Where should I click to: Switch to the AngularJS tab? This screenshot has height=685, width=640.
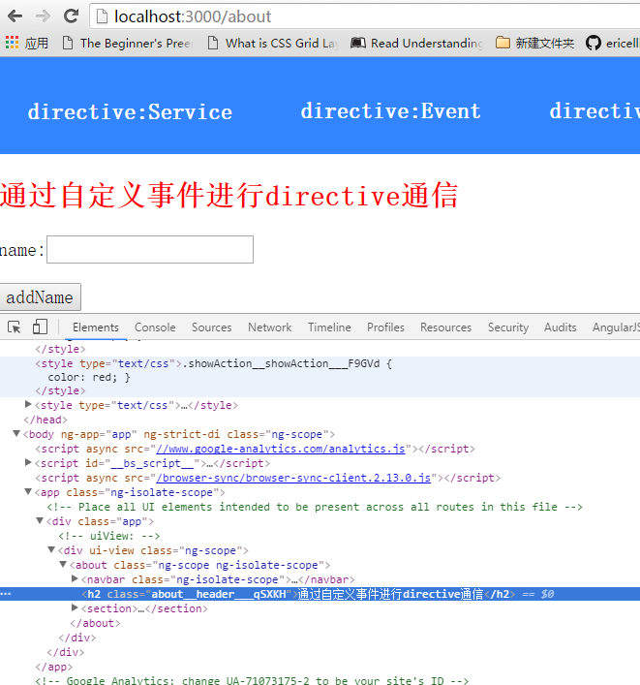point(616,327)
